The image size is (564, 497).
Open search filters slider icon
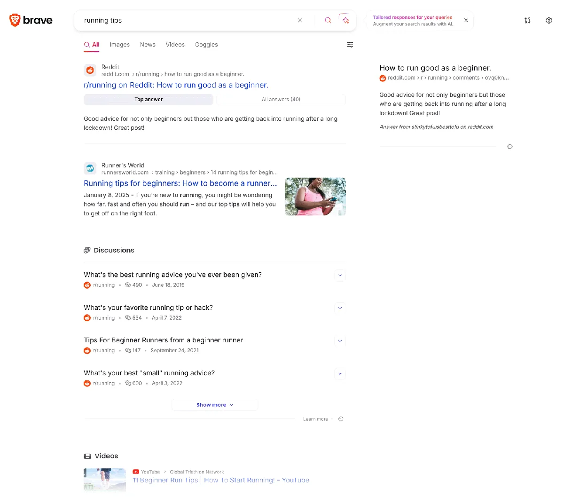[350, 45]
